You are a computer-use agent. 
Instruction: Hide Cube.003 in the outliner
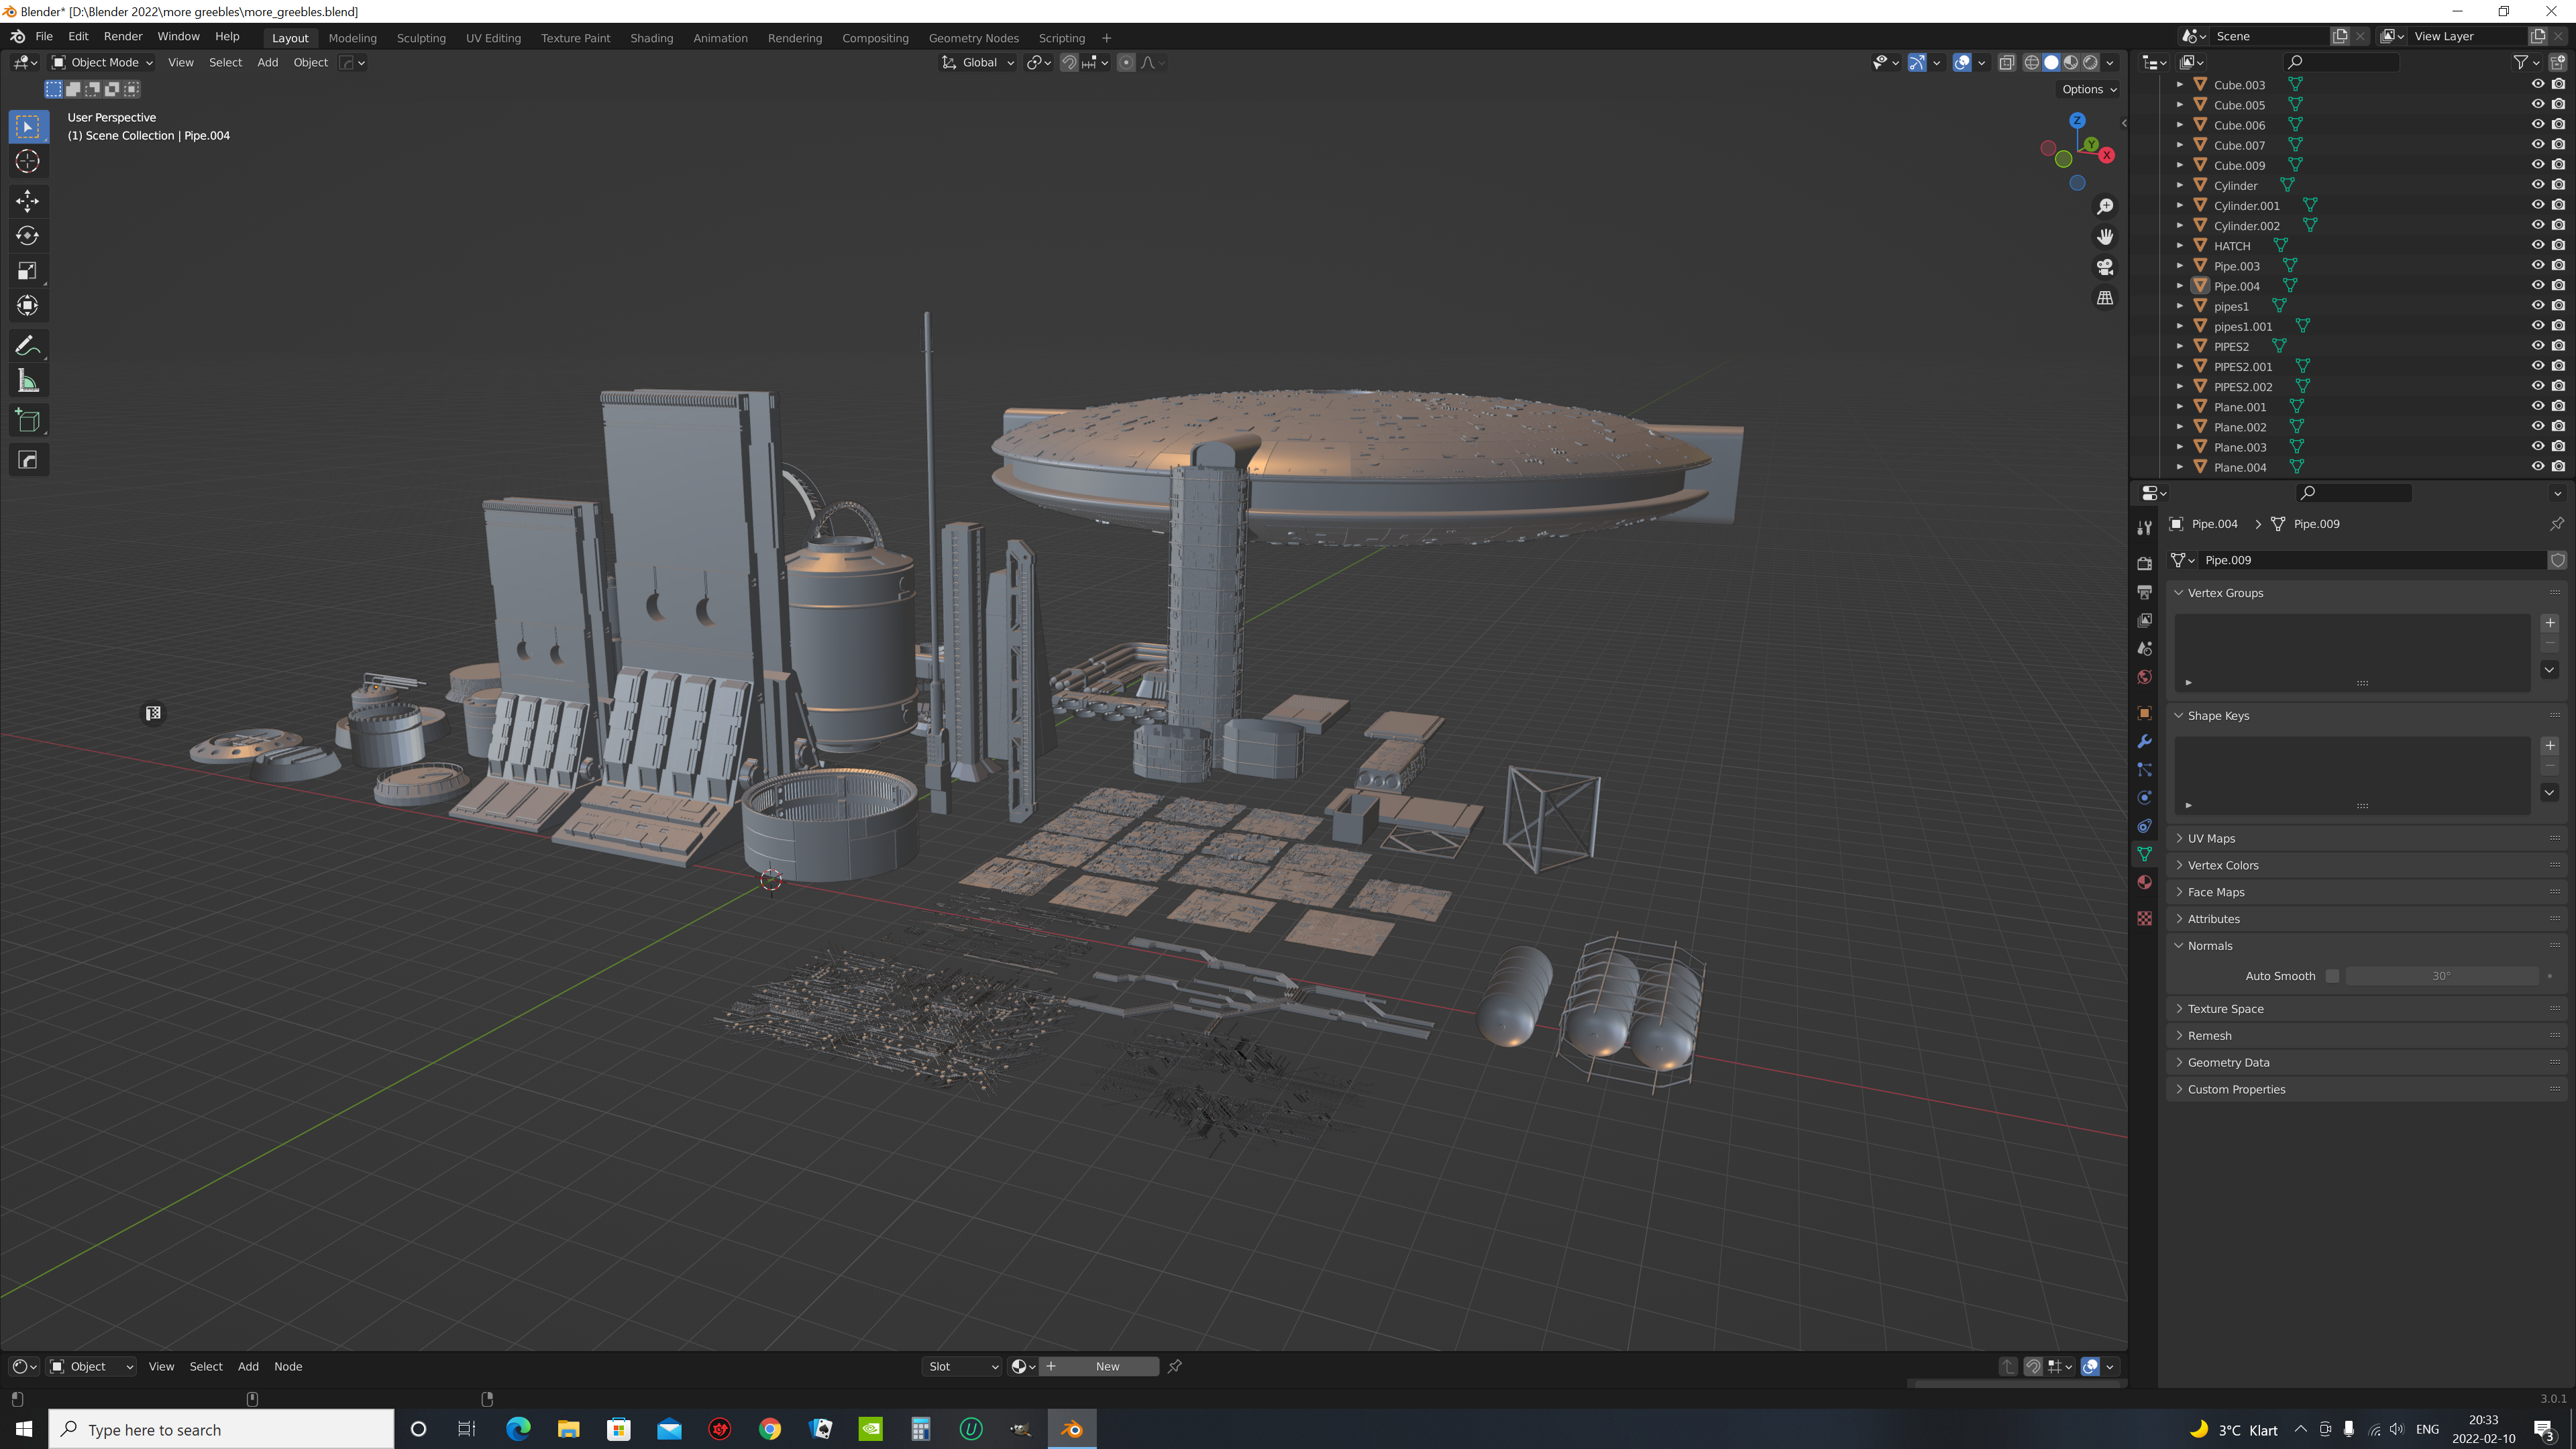tap(2537, 84)
